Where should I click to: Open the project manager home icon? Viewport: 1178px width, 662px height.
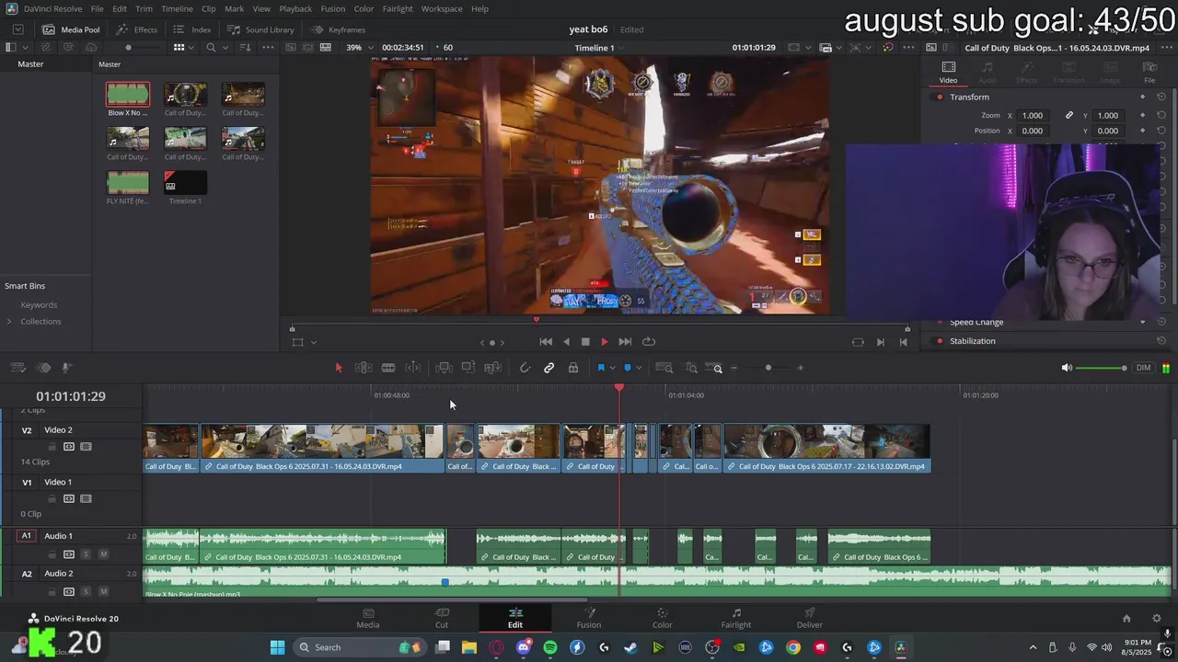[1126, 619]
